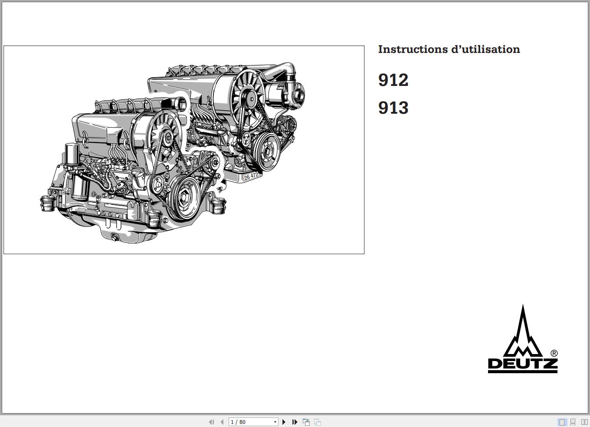Click the 'Instructions d'utilisation' title text
590x427 pixels.
pyautogui.click(x=449, y=49)
